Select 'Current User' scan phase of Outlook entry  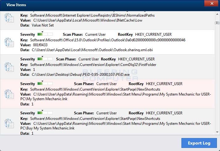(95, 35)
